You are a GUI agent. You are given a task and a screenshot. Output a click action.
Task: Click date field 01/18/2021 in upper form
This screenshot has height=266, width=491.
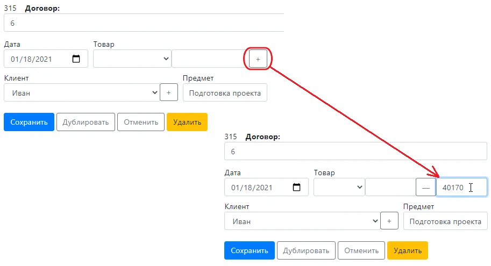coord(46,59)
